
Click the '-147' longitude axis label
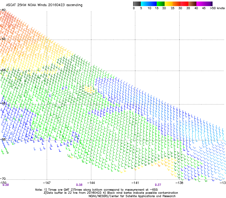click(x=47, y=183)
